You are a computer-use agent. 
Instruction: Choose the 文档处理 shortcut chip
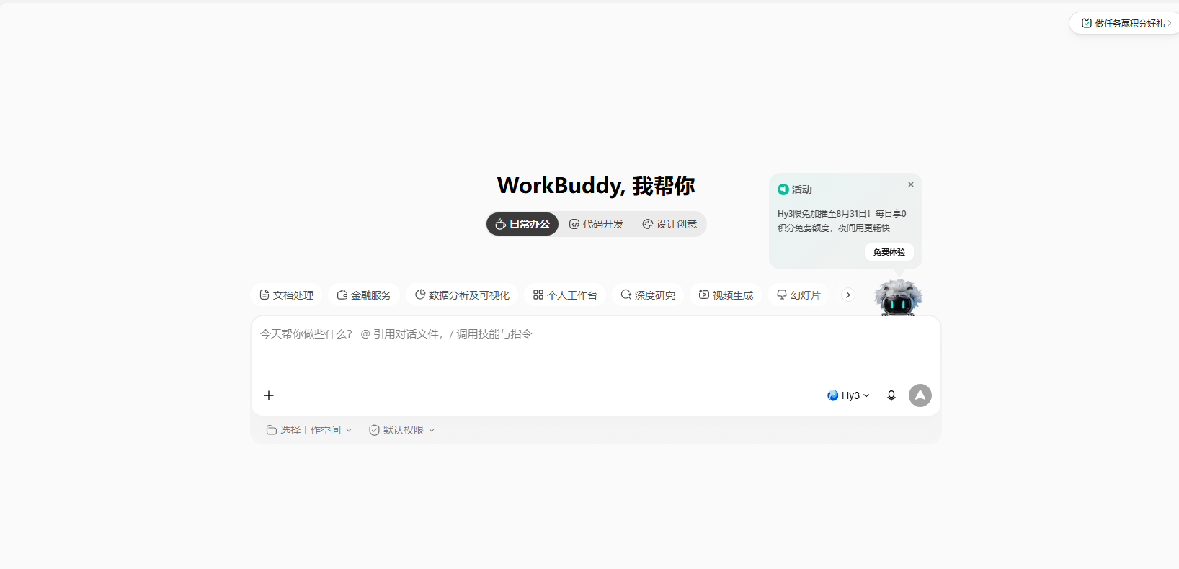(x=286, y=295)
